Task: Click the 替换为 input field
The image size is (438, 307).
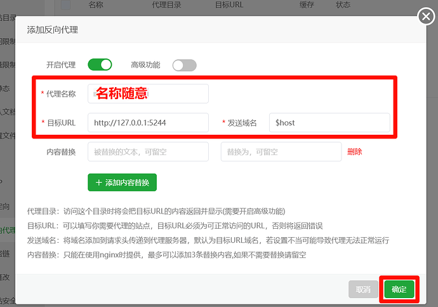Action: coord(281,151)
